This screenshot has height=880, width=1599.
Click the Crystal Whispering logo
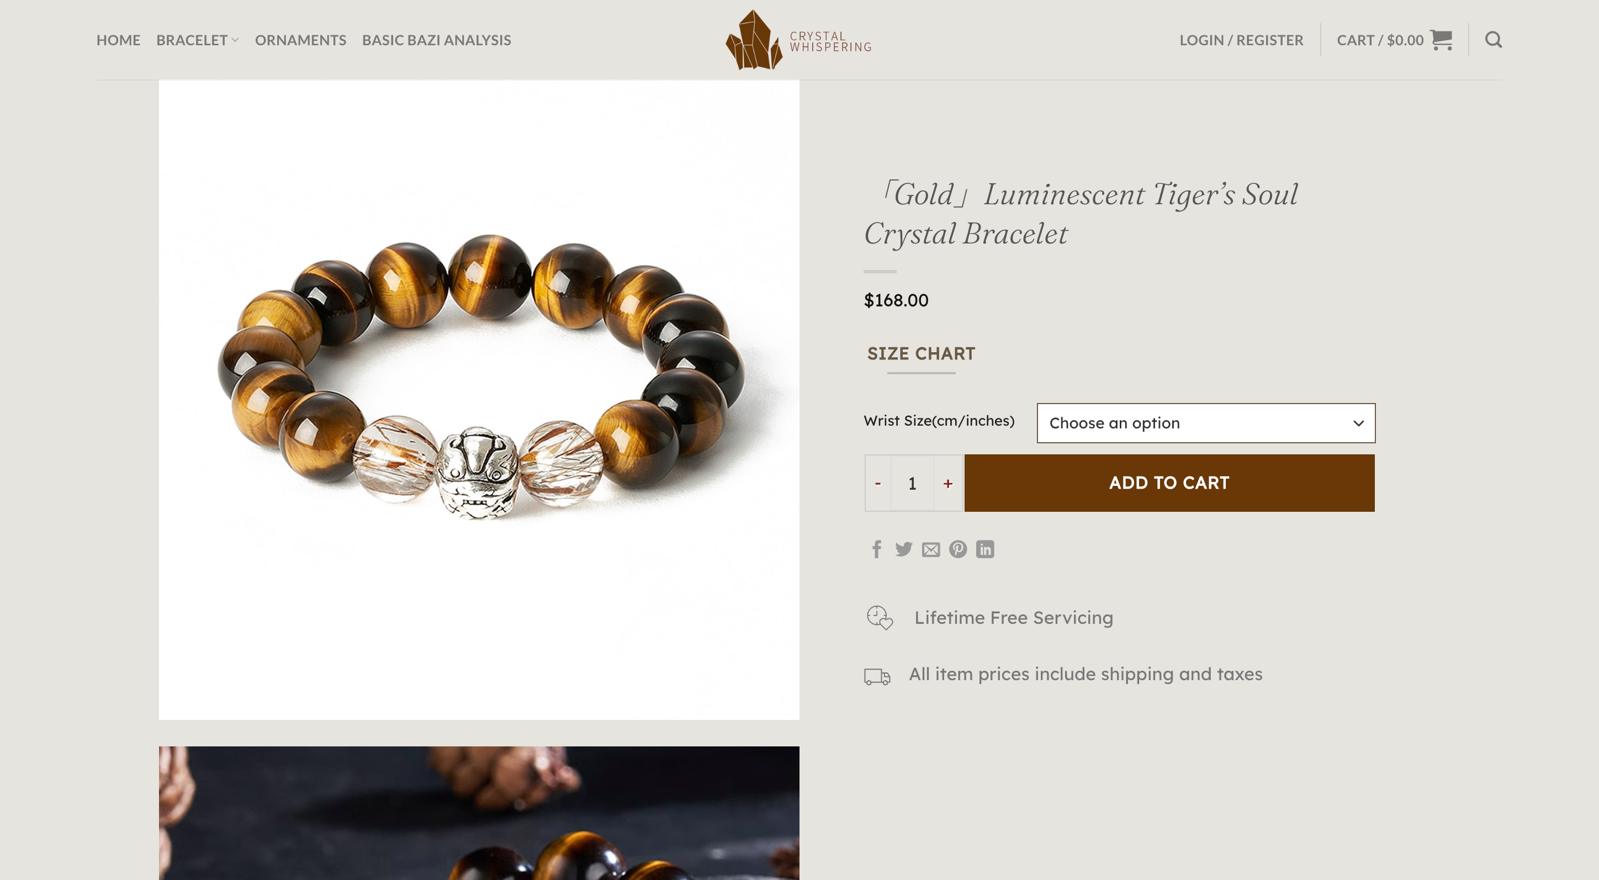pos(799,40)
